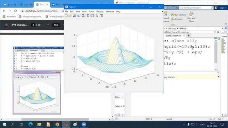Open the Window menu in Figure 1
The width and height of the screenshot is (228, 128).
[110, 11]
